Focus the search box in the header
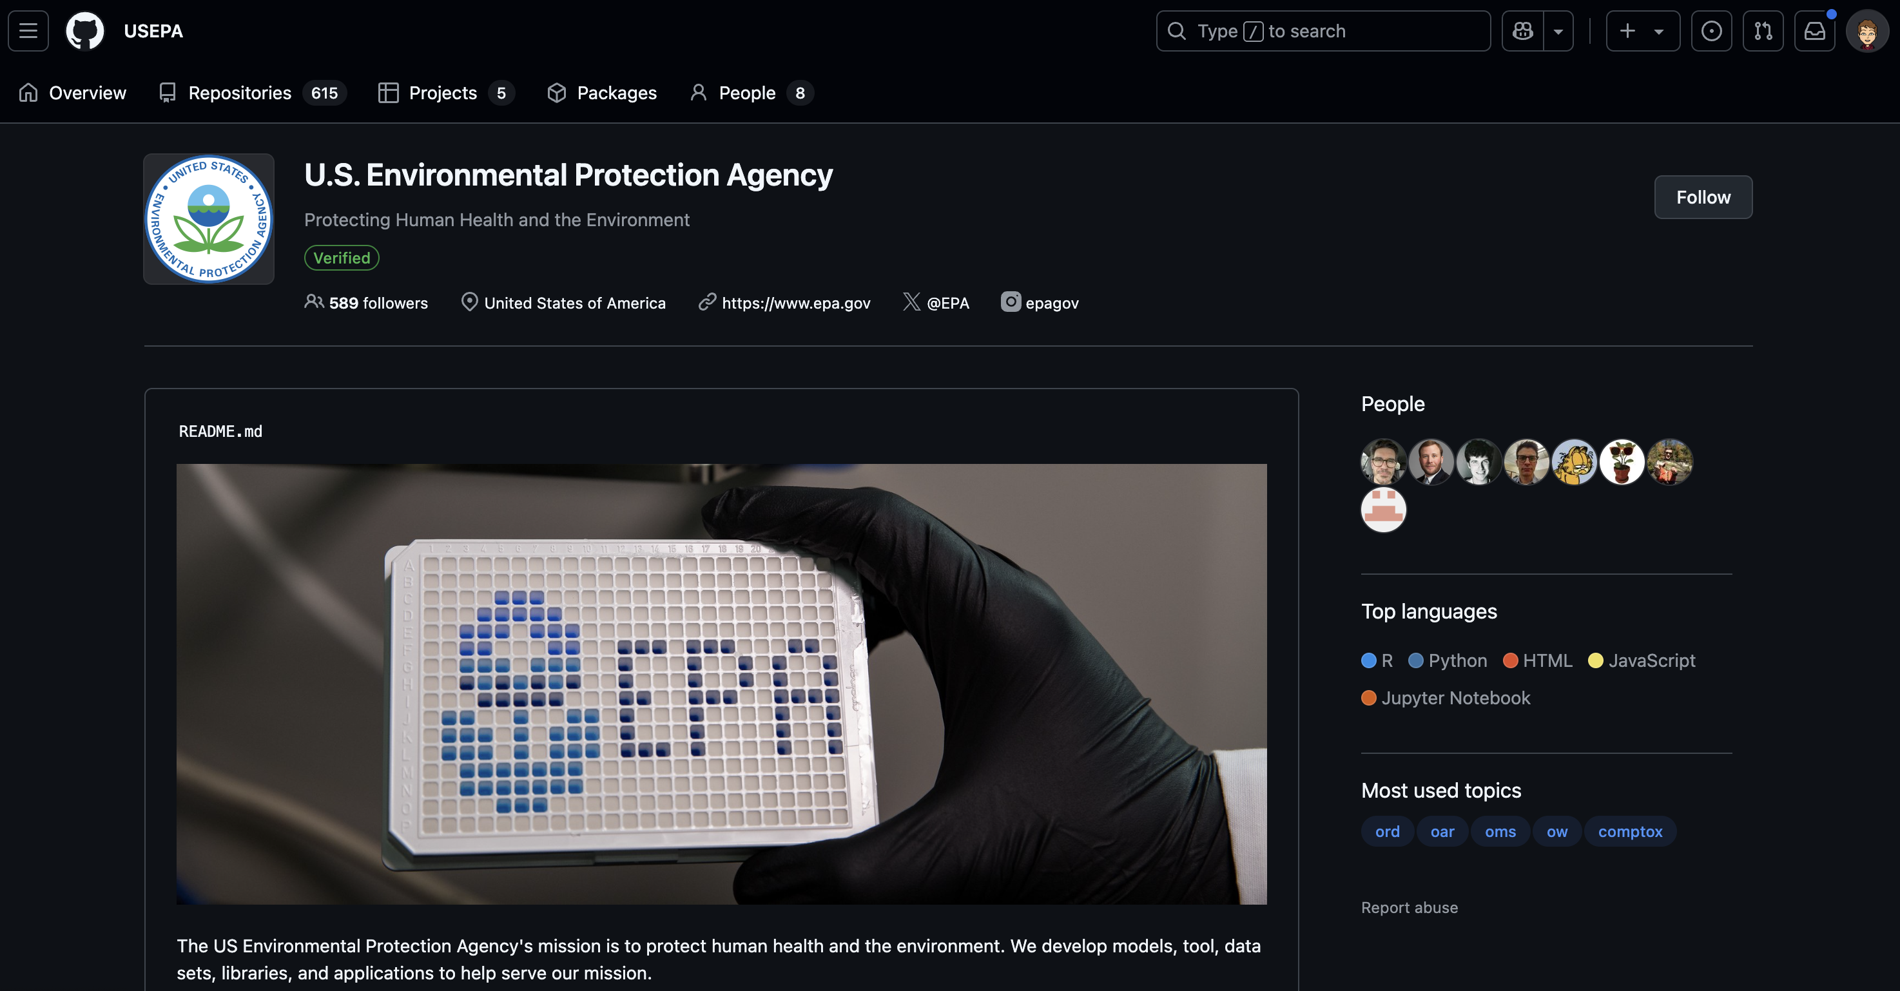 tap(1323, 31)
